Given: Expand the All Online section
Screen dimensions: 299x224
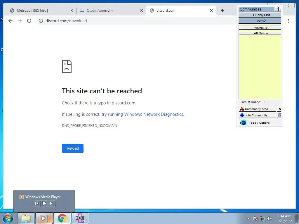Looking at the screenshot, I should point(260,33).
